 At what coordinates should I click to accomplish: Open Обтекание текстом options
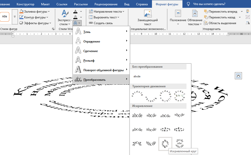click(x=195, y=17)
